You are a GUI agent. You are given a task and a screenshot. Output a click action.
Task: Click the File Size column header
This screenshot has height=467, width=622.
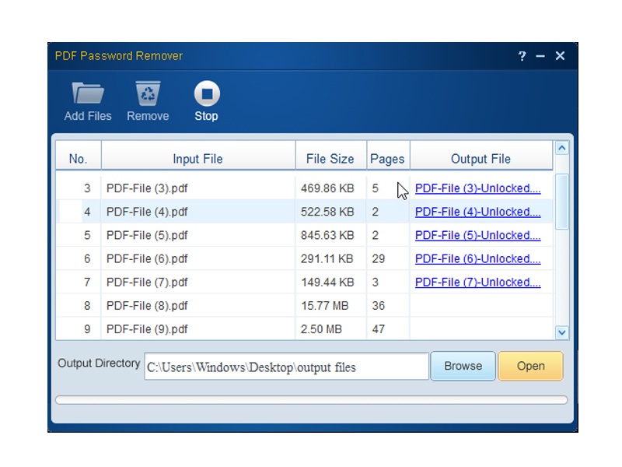330,159
